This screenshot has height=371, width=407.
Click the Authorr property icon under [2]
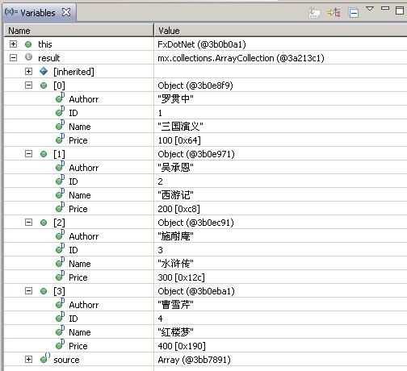click(61, 235)
